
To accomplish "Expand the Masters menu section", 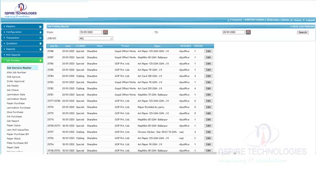I will pyautogui.click(x=22, y=26).
